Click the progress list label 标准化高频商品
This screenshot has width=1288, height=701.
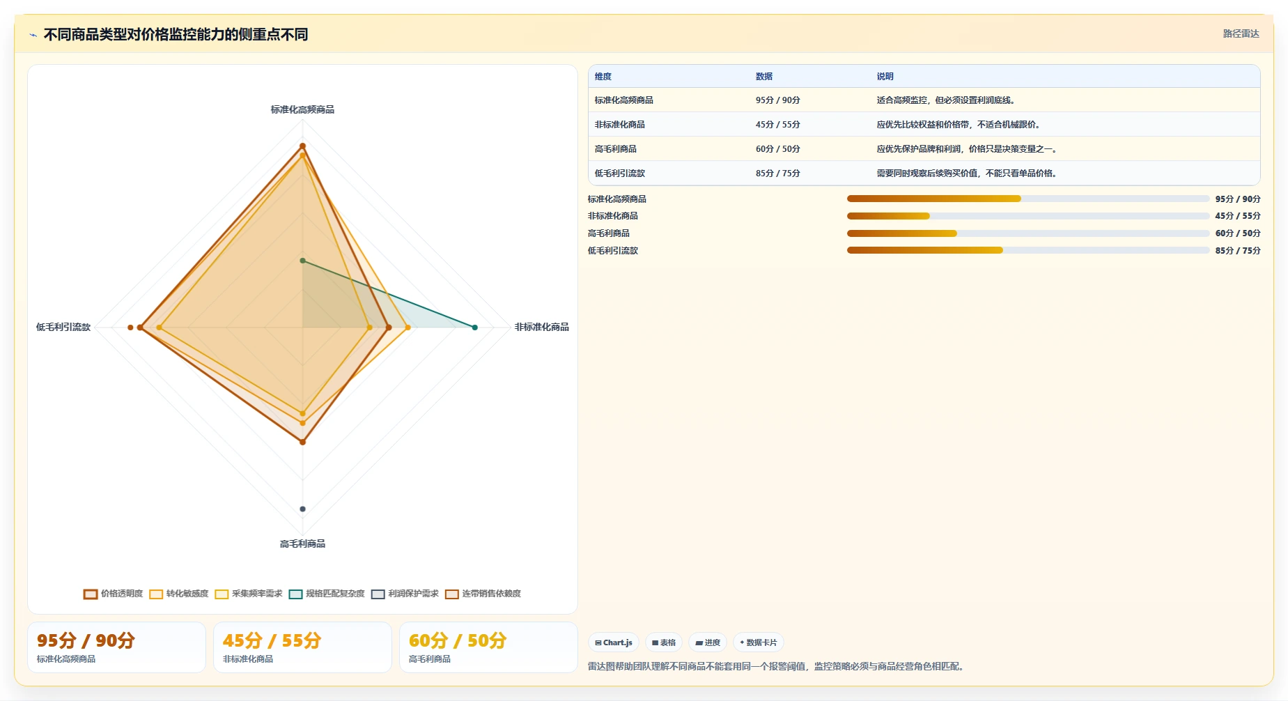617,199
